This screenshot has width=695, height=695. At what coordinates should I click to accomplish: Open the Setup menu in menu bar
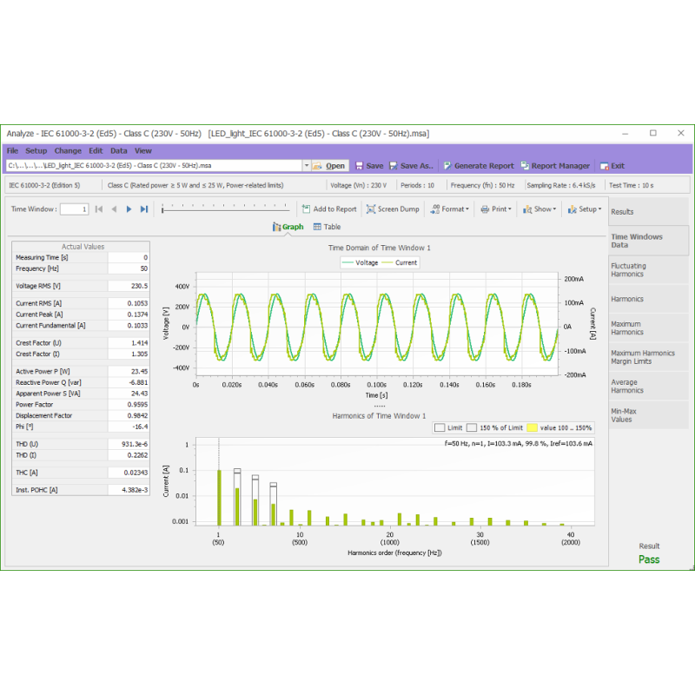click(36, 151)
